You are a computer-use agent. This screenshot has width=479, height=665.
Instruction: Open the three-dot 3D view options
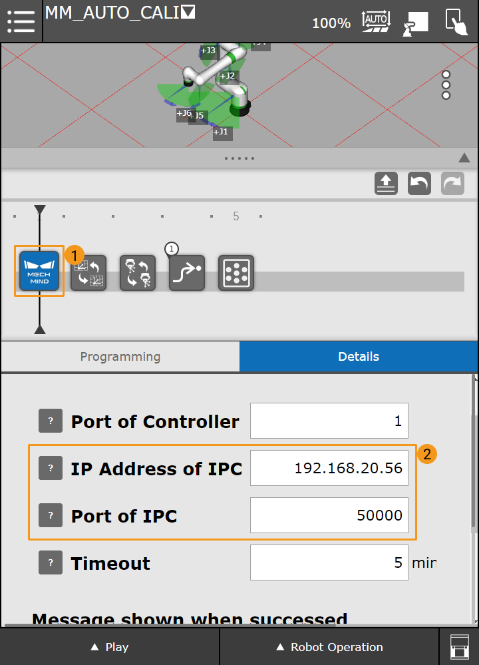[446, 85]
